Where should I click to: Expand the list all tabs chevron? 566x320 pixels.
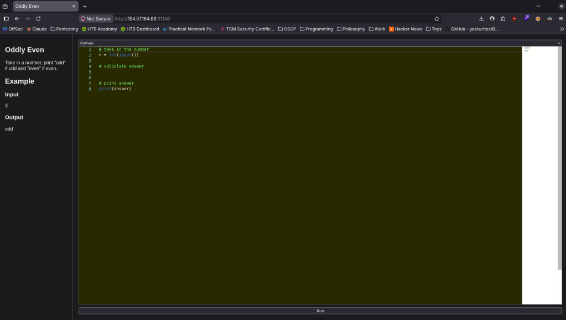(x=538, y=6)
